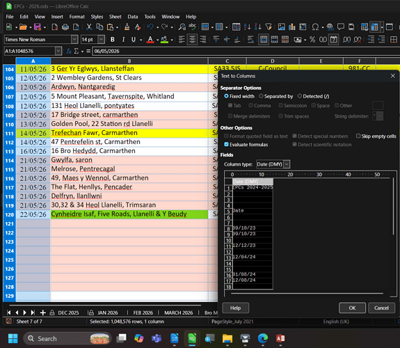This screenshot has height=348, width=400.
Task: Click the Save document icon
Action: (x=38, y=27)
